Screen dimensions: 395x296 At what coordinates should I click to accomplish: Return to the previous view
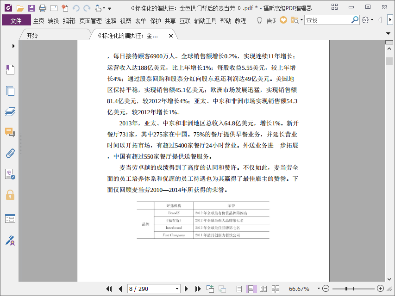tap(210, 289)
